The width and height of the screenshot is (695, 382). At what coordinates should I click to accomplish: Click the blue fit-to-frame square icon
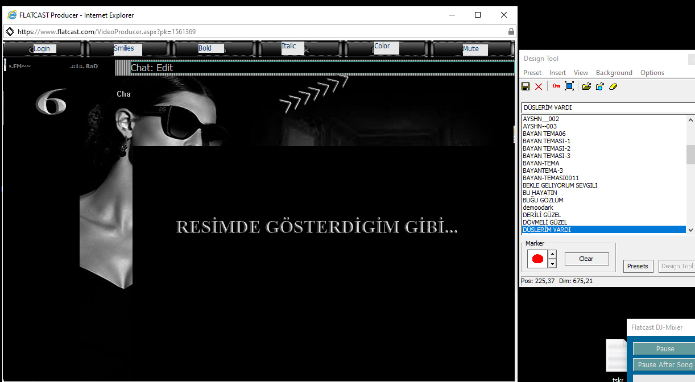(x=569, y=86)
